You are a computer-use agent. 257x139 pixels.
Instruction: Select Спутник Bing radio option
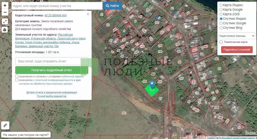[x=221, y=28]
